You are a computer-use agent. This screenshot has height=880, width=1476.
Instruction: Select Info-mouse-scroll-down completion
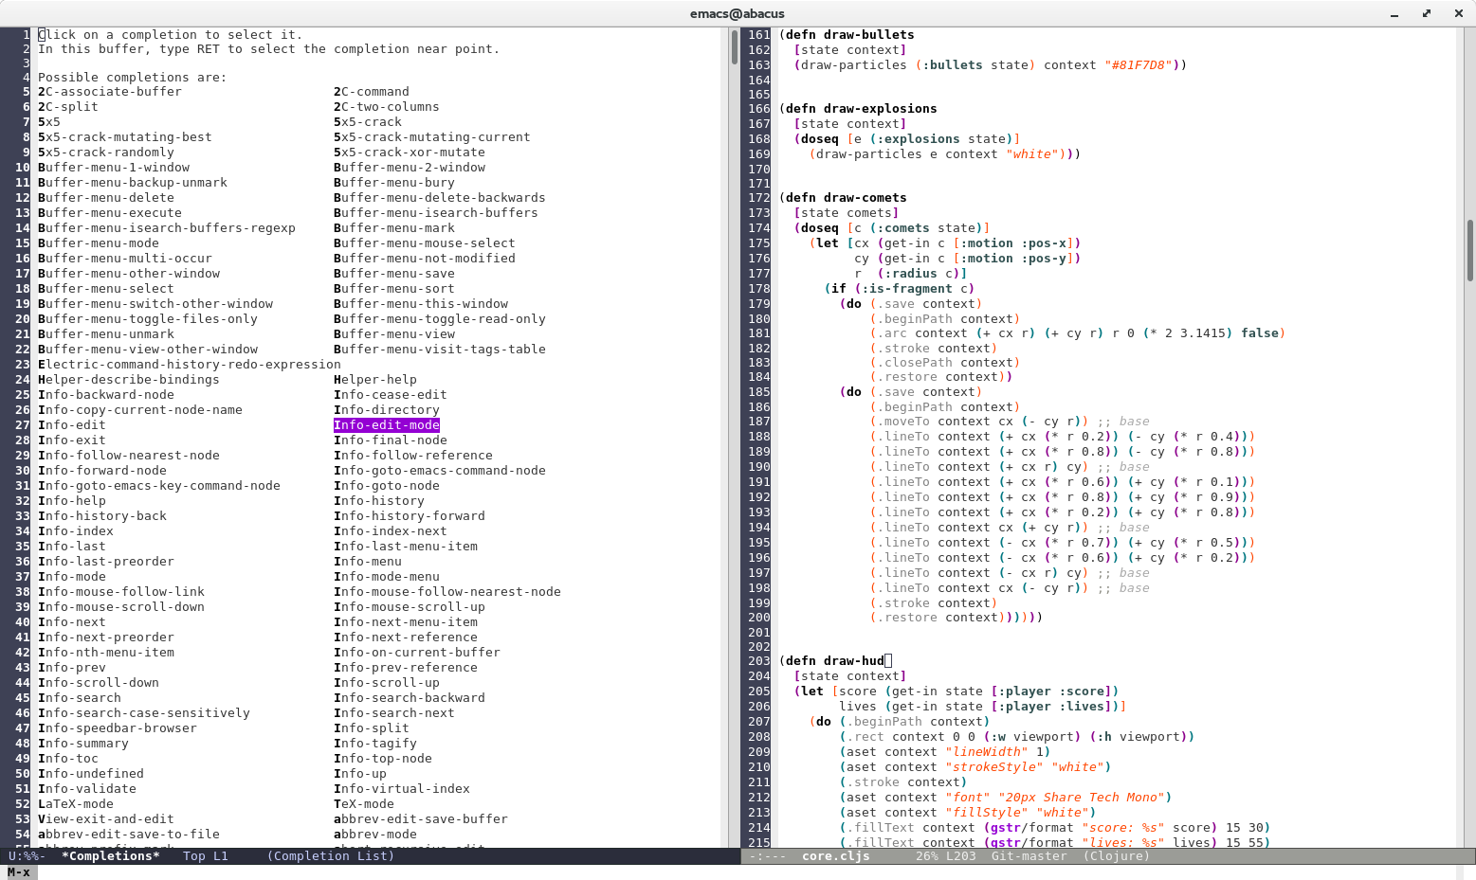(x=121, y=607)
